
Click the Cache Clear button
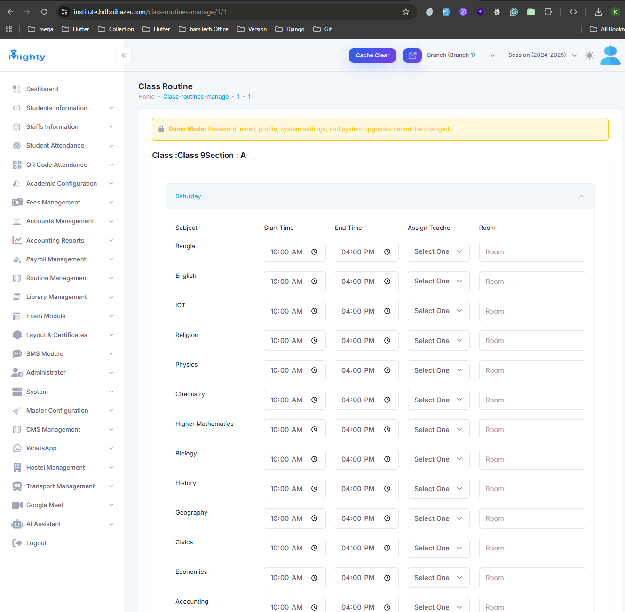tap(372, 55)
